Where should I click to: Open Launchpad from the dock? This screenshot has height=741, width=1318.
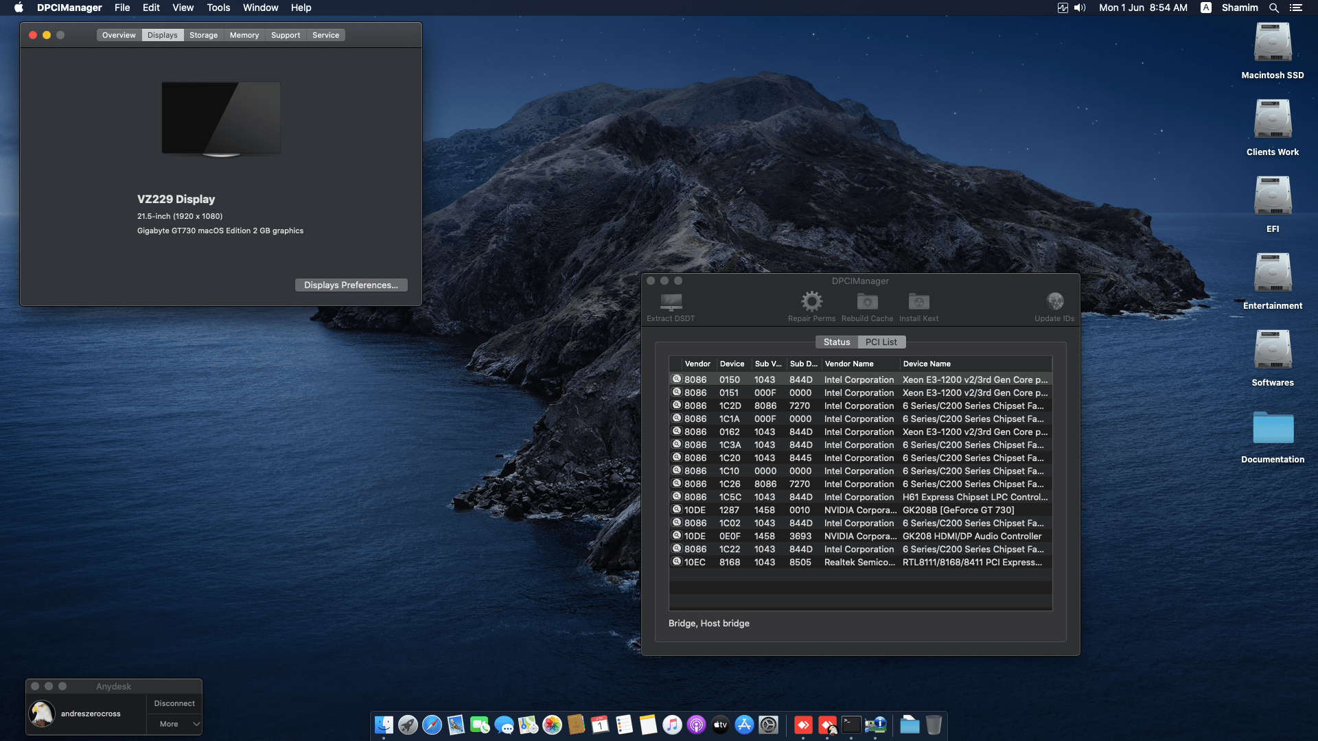click(x=408, y=725)
